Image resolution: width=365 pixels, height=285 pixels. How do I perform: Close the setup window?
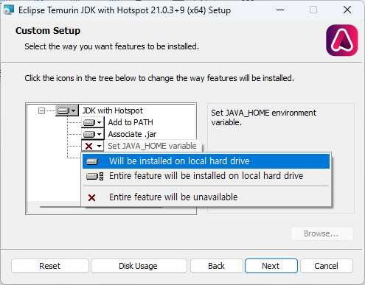(x=347, y=10)
